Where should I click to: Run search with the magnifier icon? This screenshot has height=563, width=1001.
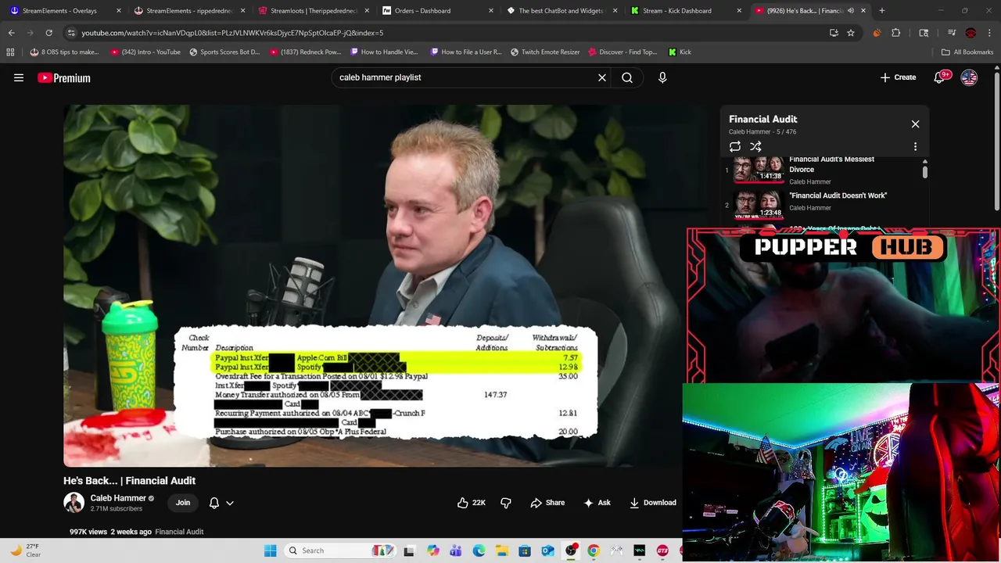[x=627, y=77]
